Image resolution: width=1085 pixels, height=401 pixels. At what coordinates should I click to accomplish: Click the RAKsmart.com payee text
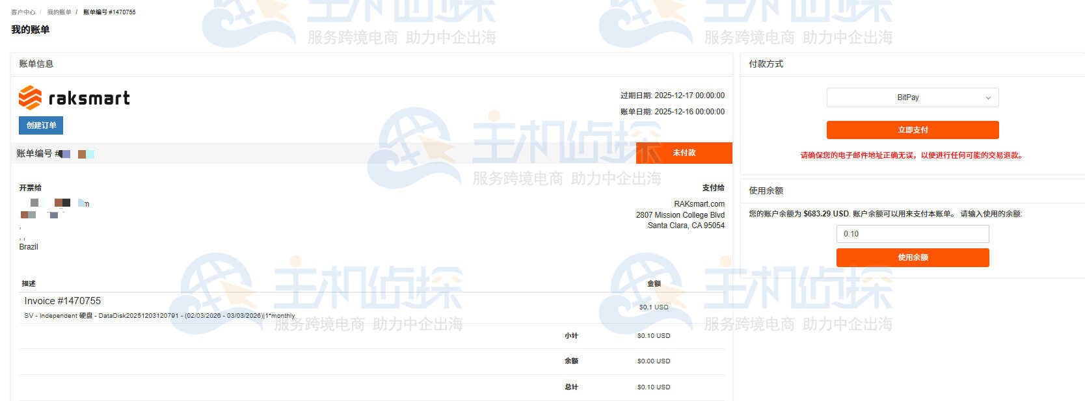[x=699, y=204]
